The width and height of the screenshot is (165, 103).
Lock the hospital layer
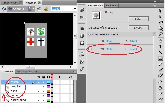point(44,87)
